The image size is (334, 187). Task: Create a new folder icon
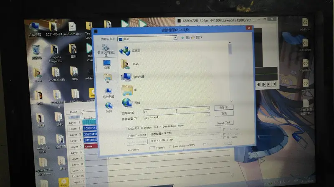click(193, 37)
